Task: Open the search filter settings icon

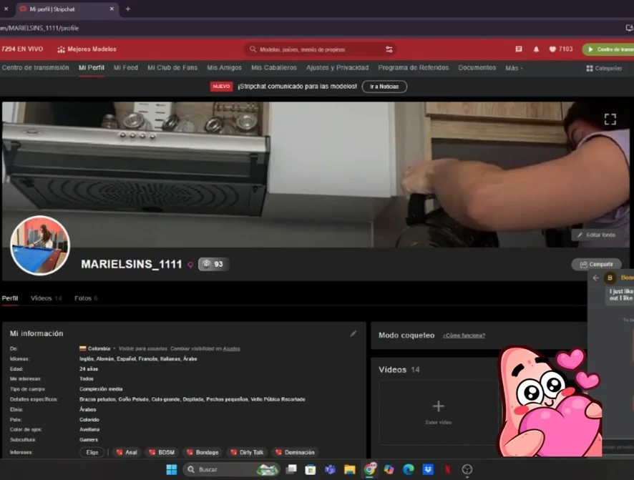Action: point(389,49)
